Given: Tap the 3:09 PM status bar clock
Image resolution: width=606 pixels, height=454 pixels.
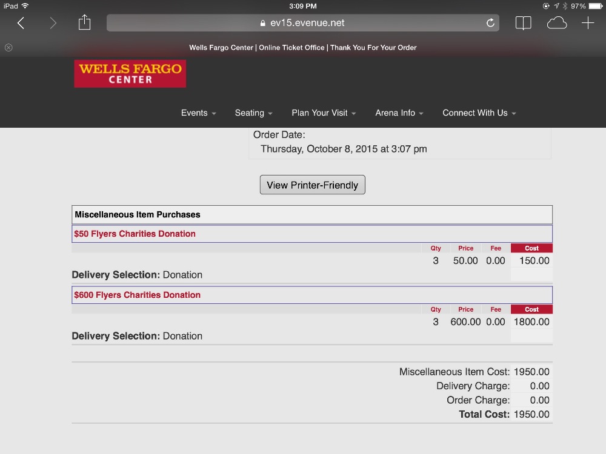Looking at the screenshot, I should (302, 6).
